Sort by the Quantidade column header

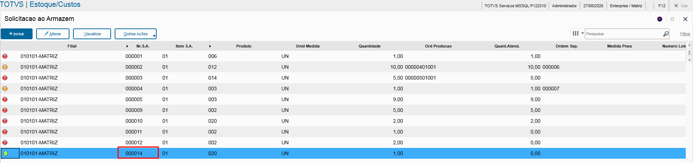tap(370, 46)
